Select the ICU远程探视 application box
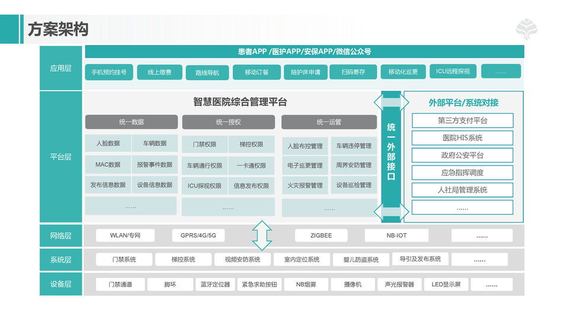This screenshot has height=316, width=563. 453,72
